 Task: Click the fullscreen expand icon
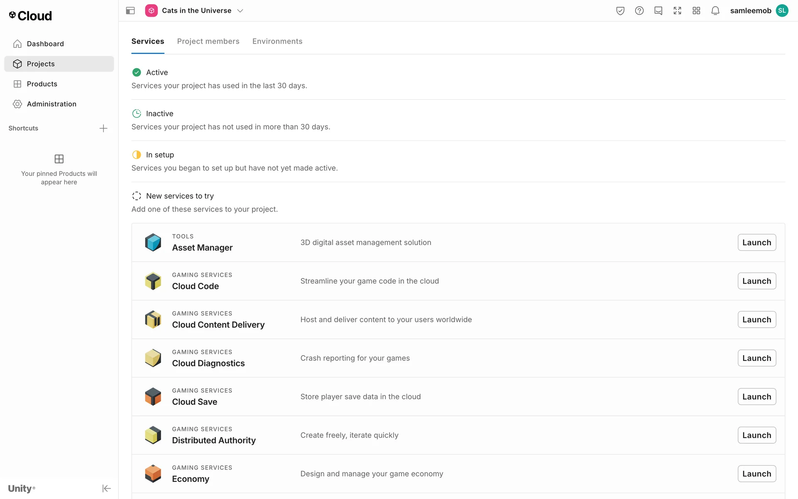coord(677,11)
